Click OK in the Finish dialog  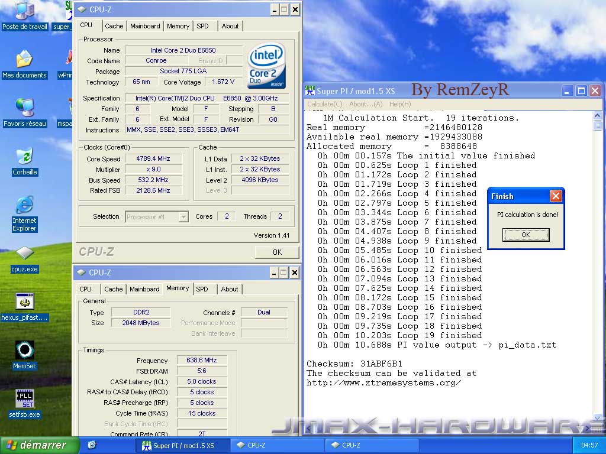[x=526, y=235]
